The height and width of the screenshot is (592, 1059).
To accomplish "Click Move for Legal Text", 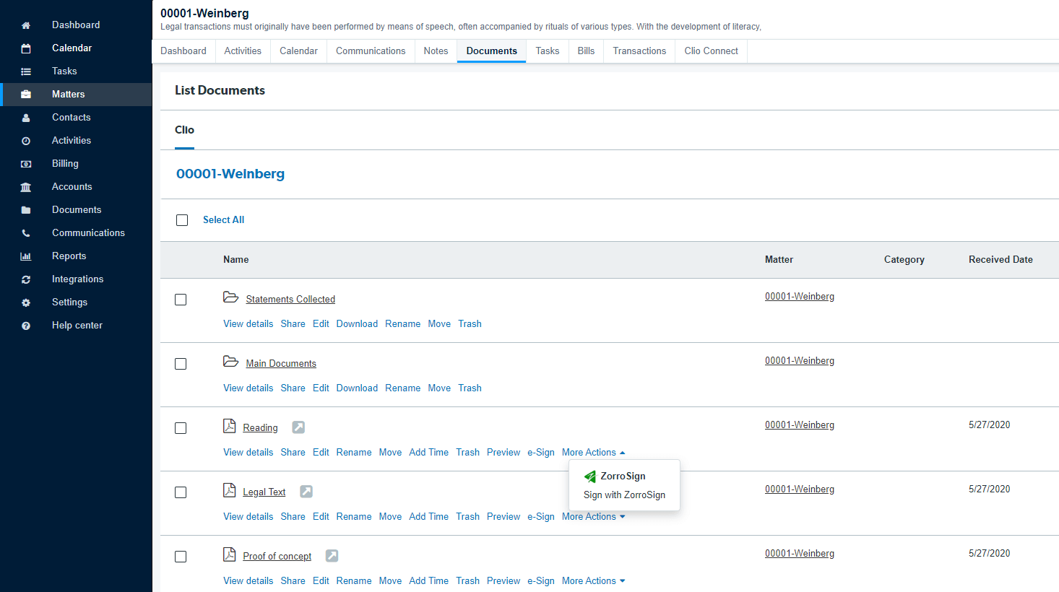I will coord(390,517).
